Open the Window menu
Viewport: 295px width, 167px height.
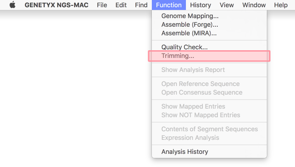pyautogui.click(x=254, y=5)
